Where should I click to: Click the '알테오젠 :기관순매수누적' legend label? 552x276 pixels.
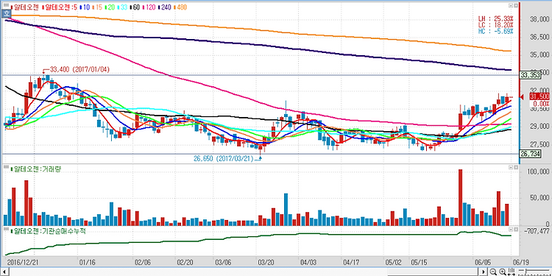click(49, 231)
